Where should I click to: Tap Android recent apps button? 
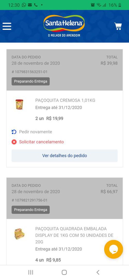(x=31, y=272)
